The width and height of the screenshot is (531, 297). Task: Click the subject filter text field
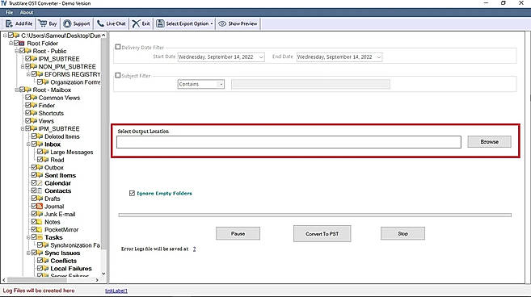[x=310, y=84]
